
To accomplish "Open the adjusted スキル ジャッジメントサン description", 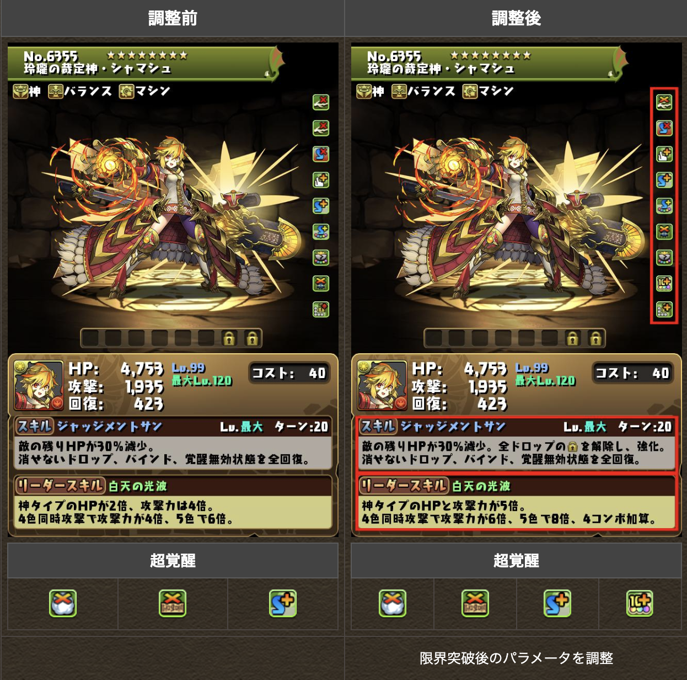I will click(516, 444).
